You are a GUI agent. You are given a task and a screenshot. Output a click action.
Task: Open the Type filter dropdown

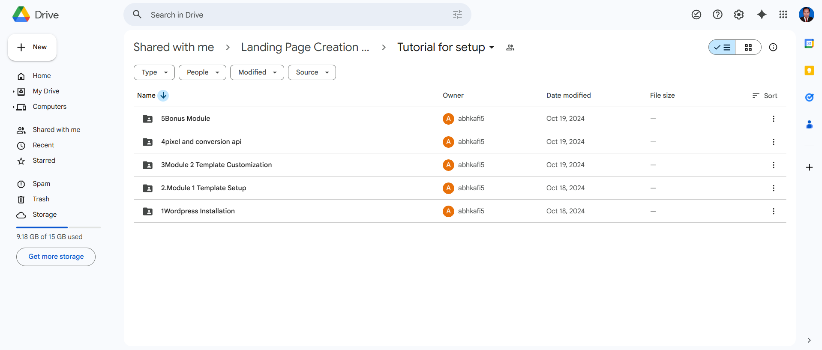(154, 72)
